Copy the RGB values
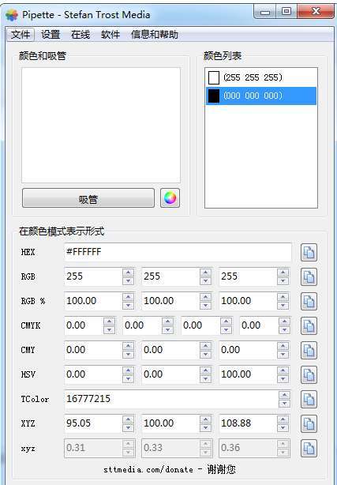 pos(309,276)
